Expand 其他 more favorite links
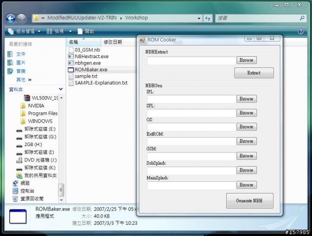The height and width of the screenshot is (236, 312). 24,80
